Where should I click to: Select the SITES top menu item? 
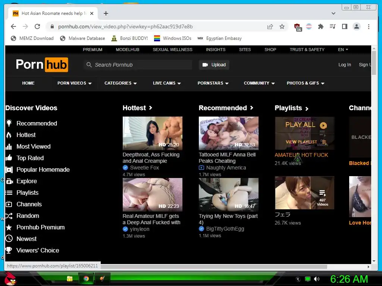[x=245, y=50]
